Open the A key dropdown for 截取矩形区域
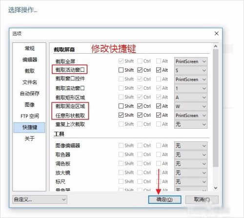The image size is (244, 218). (191, 98)
